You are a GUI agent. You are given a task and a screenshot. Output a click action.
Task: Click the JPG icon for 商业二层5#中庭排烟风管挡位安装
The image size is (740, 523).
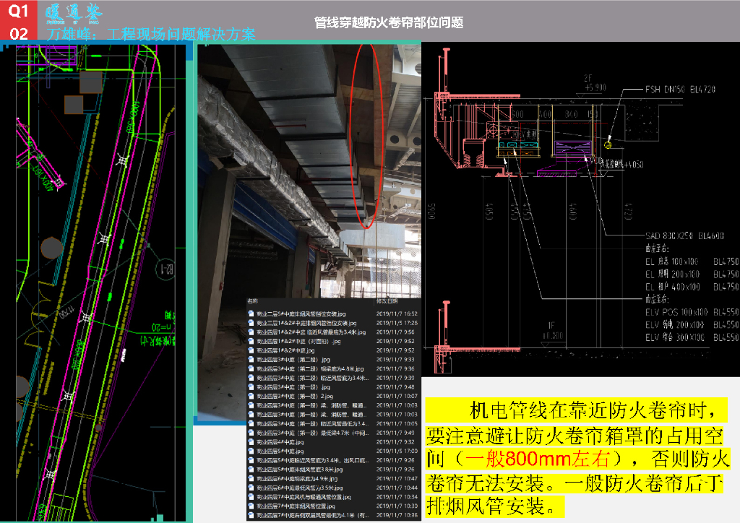tap(251, 315)
